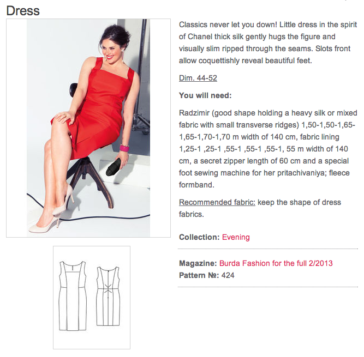Image resolution: width=364 pixels, height=357 pixels.
Task: Open Burda Fashion for the full 2/2013 link
Action: [x=276, y=263]
